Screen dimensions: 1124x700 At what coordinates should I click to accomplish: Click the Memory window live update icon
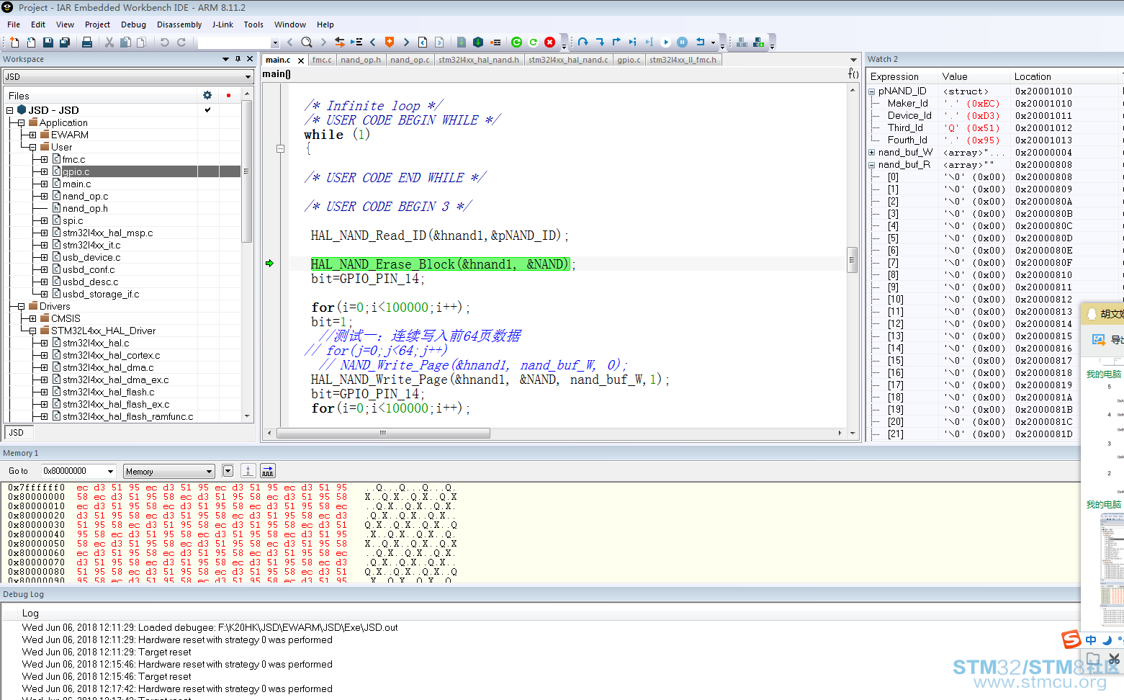pos(267,471)
